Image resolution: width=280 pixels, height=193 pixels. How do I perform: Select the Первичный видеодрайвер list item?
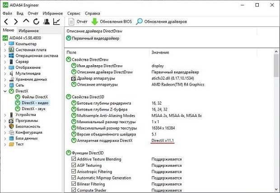[x=93, y=39]
